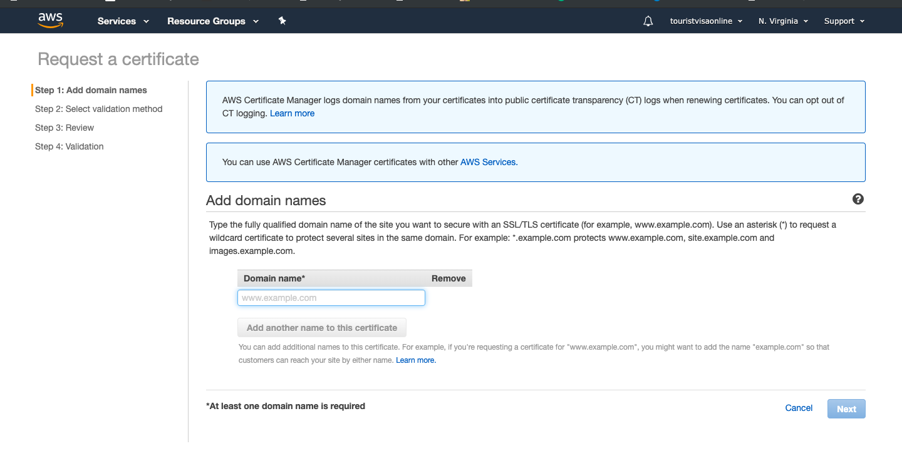
Task: Go to Step 2: Select validation method
Action: (98, 109)
